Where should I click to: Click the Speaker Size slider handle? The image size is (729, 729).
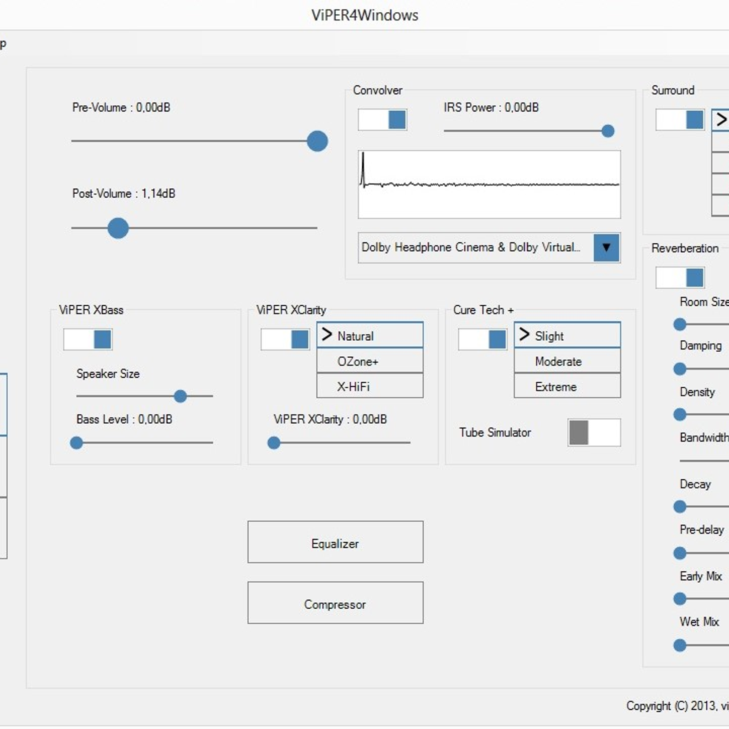click(180, 396)
